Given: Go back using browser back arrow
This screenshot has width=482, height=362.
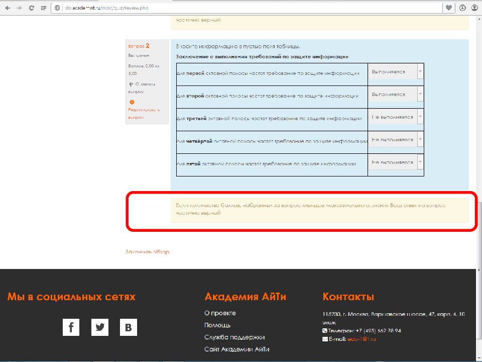Looking at the screenshot, I should coord(8,8).
